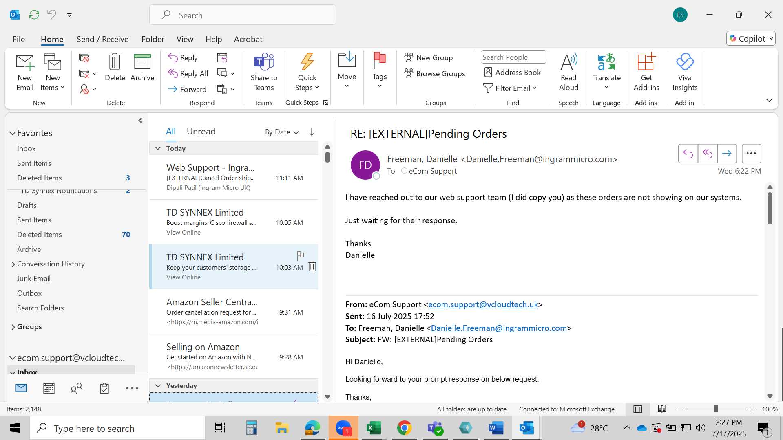Switch to Reading view in status bar
The height and width of the screenshot is (440, 783).
point(662,409)
